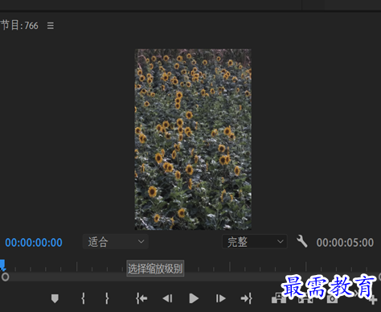Open the 完整 playback resolution dropdown
The height and width of the screenshot is (312, 381).
tap(255, 242)
